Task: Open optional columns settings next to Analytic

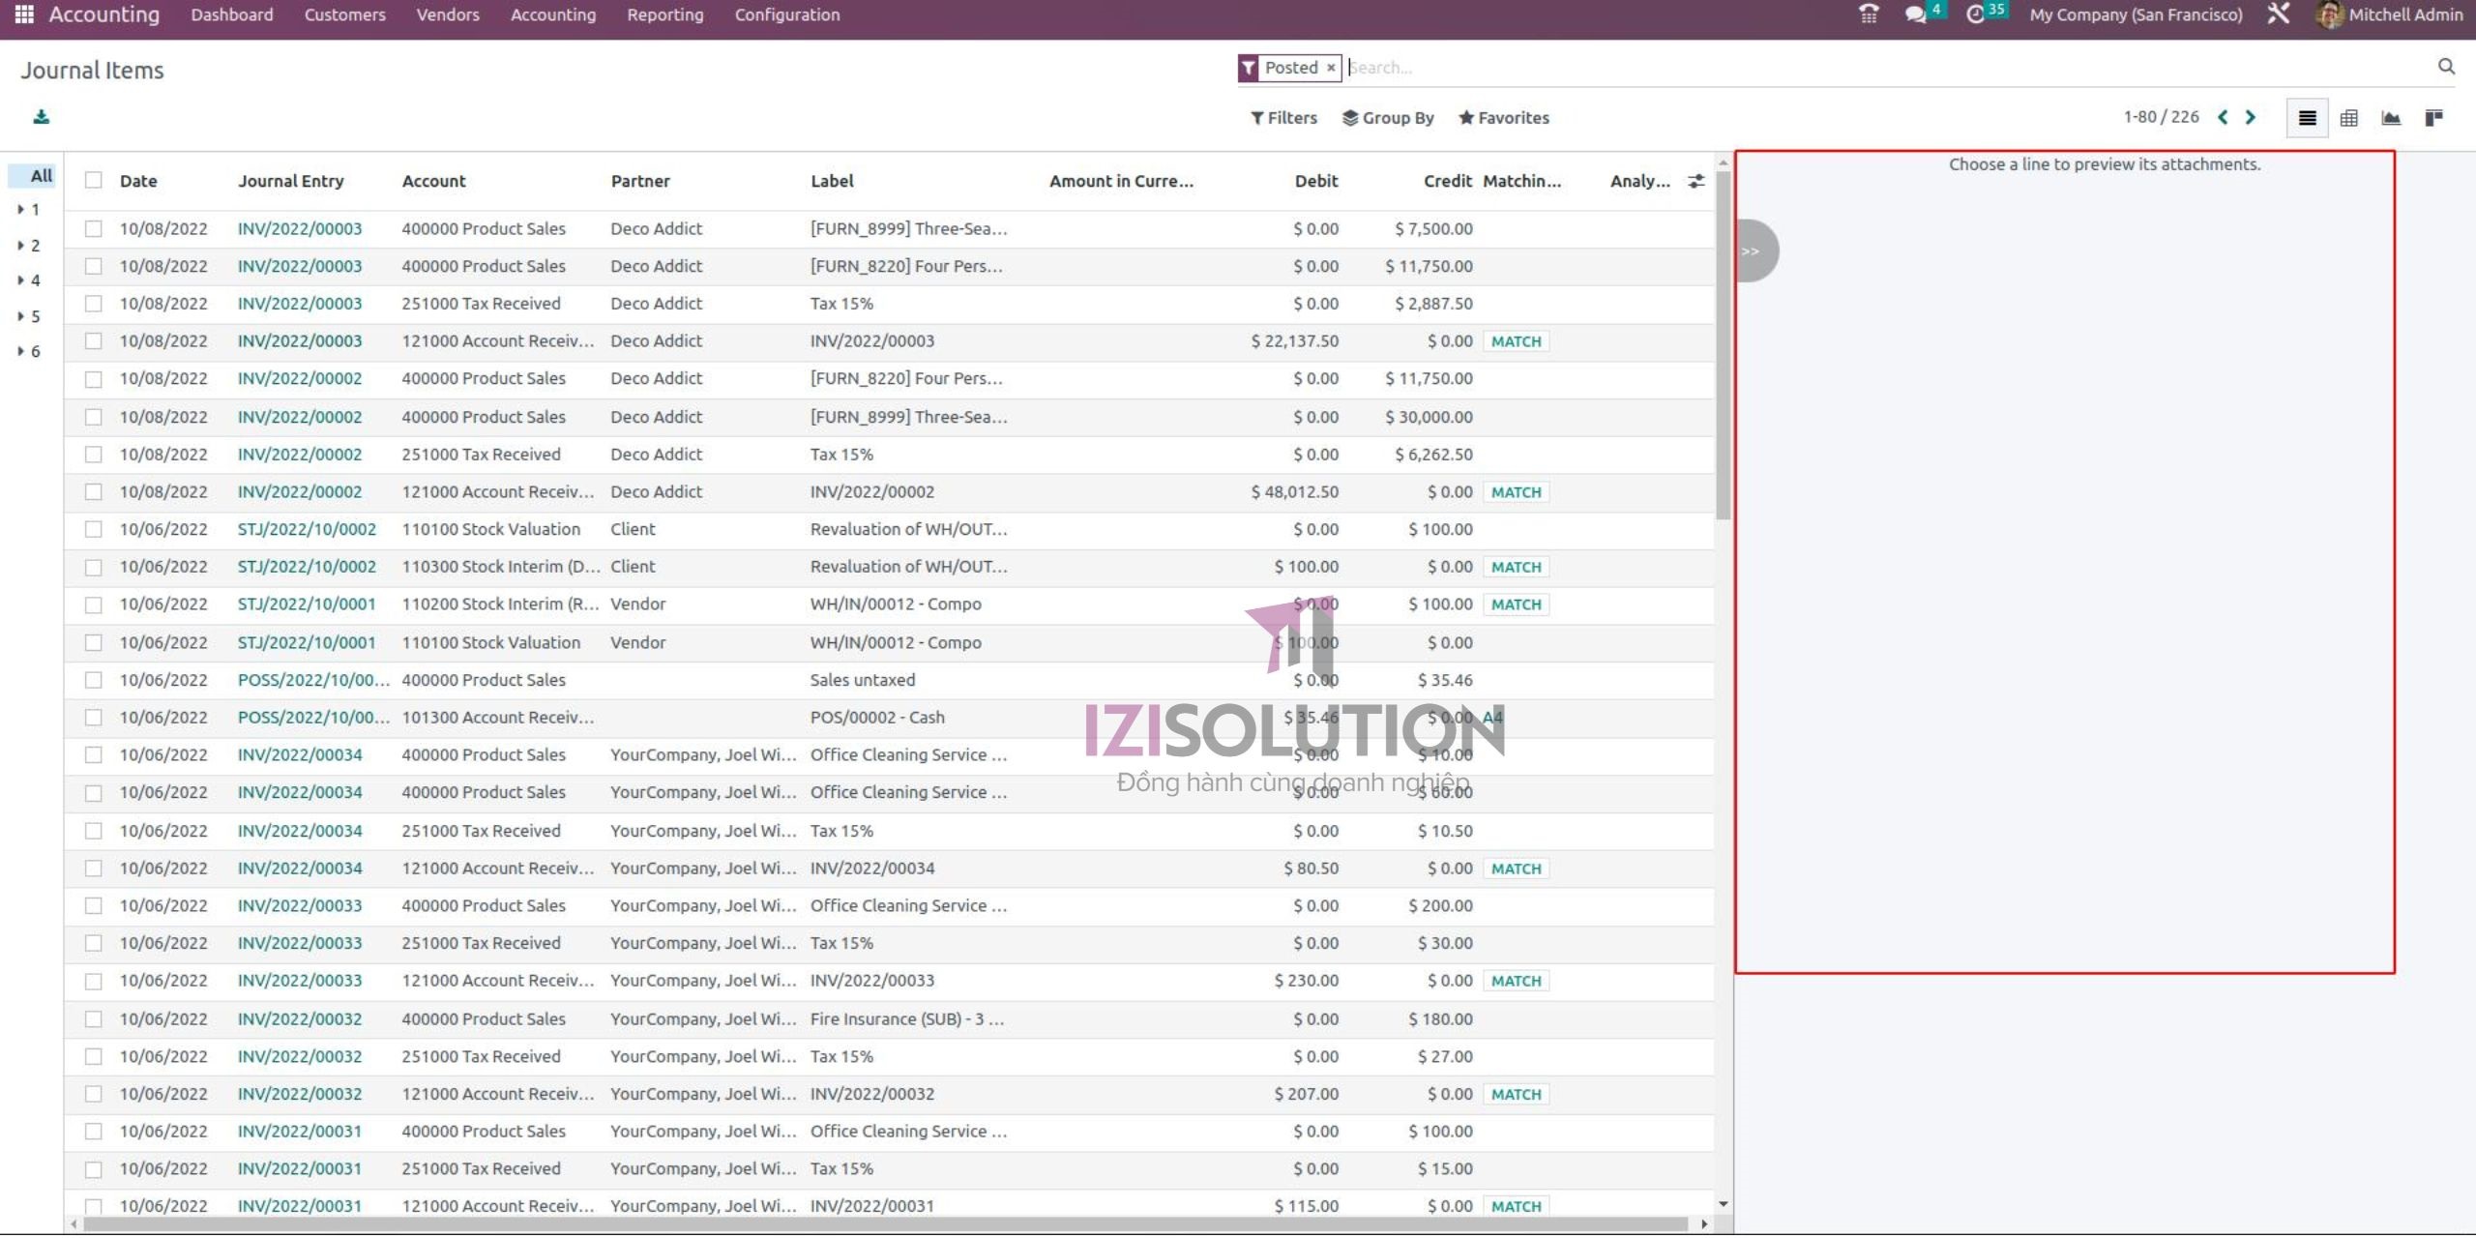Action: tap(1695, 181)
